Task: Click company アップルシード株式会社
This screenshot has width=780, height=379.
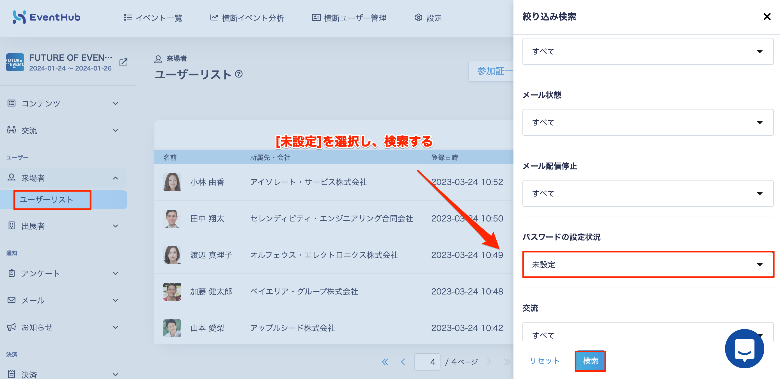Action: (292, 328)
